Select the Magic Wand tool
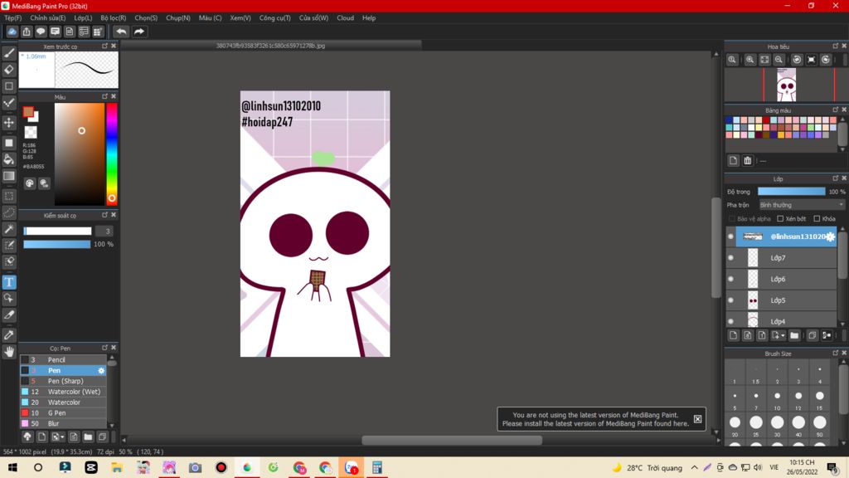Image resolution: width=849 pixels, height=478 pixels. pyautogui.click(x=9, y=229)
